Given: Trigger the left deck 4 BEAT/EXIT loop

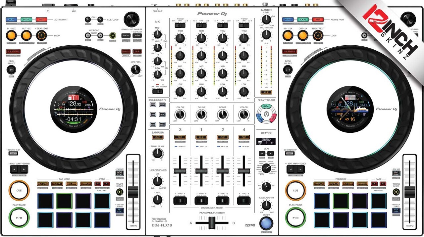Looking at the screenshot, I should [41, 35].
